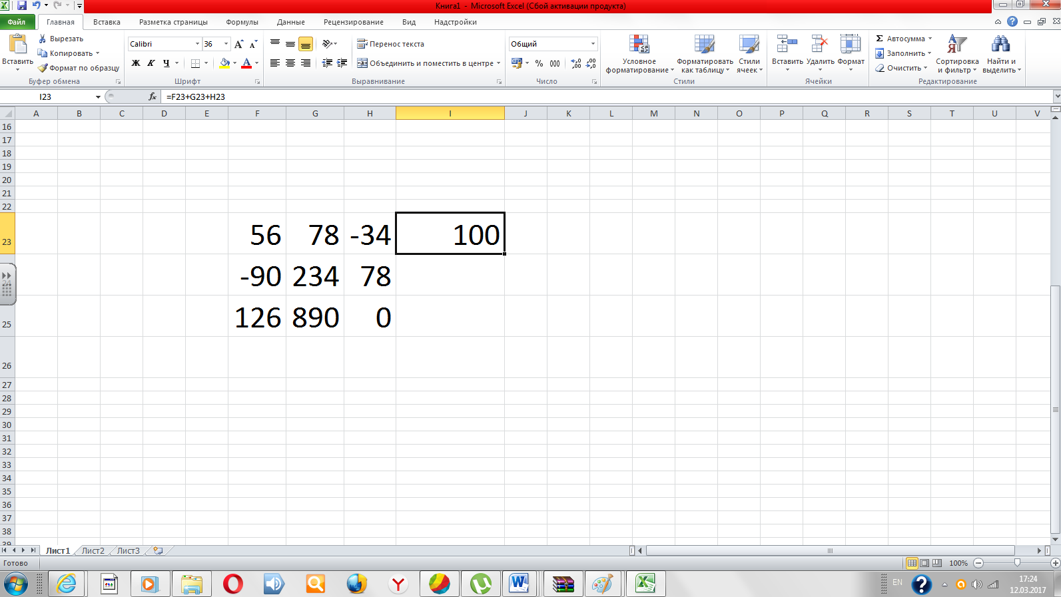Screen dimensions: 1061x597
Task: Click the accounting number format icon
Action: coord(517,63)
